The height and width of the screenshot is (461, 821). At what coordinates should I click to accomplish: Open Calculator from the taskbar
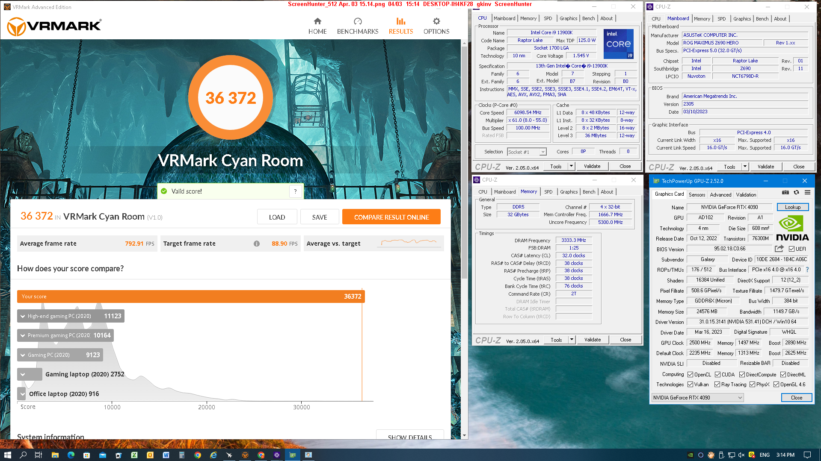pos(182,455)
